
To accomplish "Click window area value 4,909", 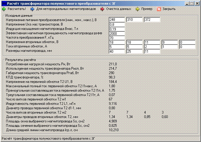I will pyautogui.click(x=113, y=121).
